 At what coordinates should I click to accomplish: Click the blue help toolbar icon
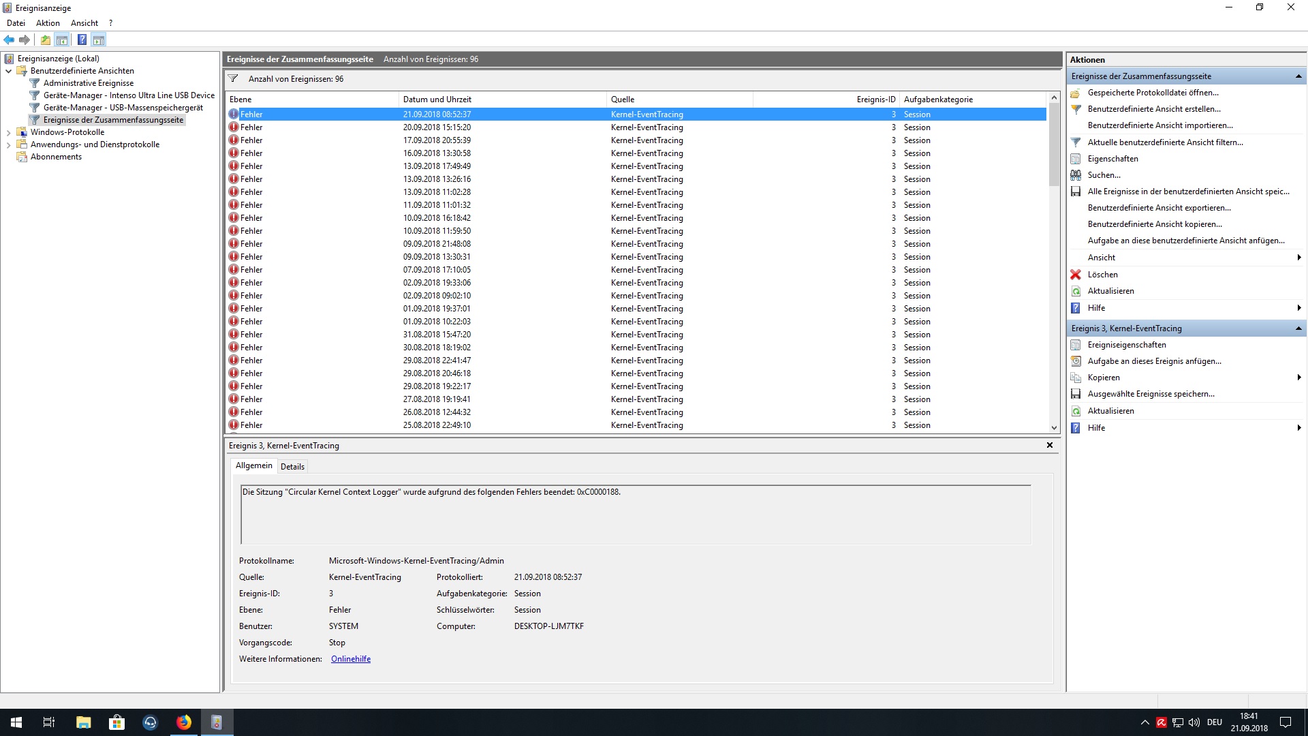(82, 40)
